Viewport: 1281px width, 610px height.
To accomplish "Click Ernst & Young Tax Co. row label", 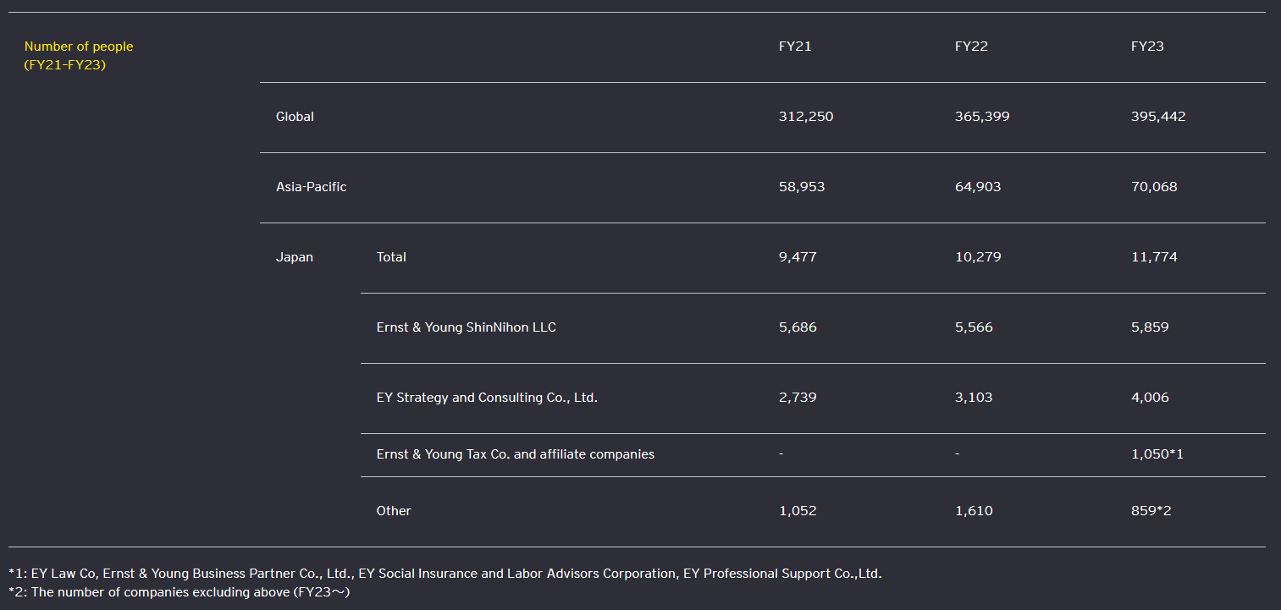I will tap(515, 454).
